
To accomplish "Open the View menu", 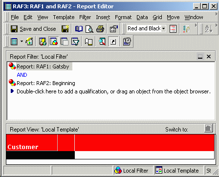I will (43, 17).
